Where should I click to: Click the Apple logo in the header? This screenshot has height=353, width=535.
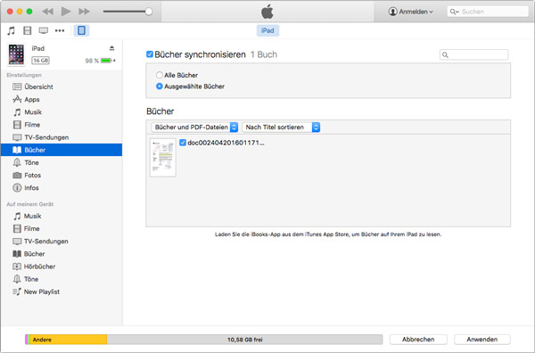point(267,12)
